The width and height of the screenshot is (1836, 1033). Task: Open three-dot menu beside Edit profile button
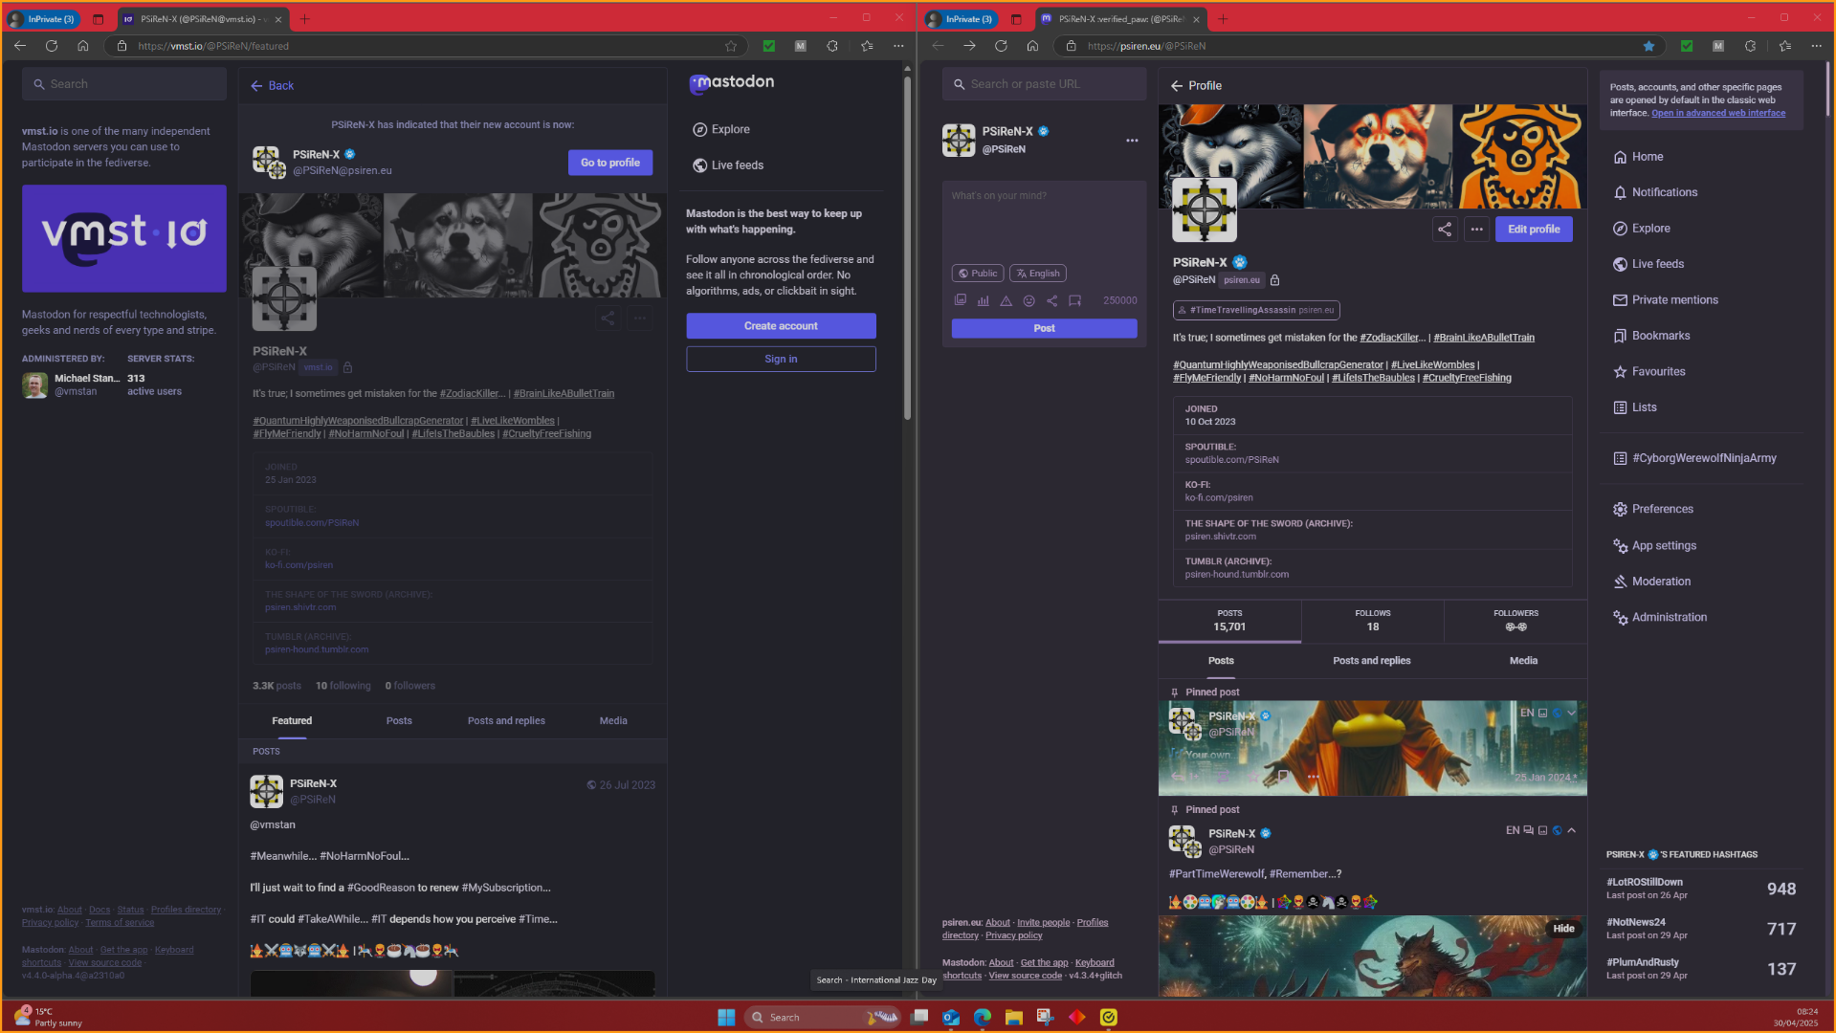1477,230
